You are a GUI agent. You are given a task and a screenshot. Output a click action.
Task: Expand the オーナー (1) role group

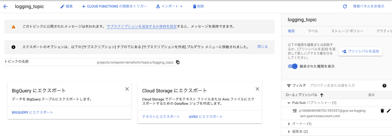pos(289,124)
